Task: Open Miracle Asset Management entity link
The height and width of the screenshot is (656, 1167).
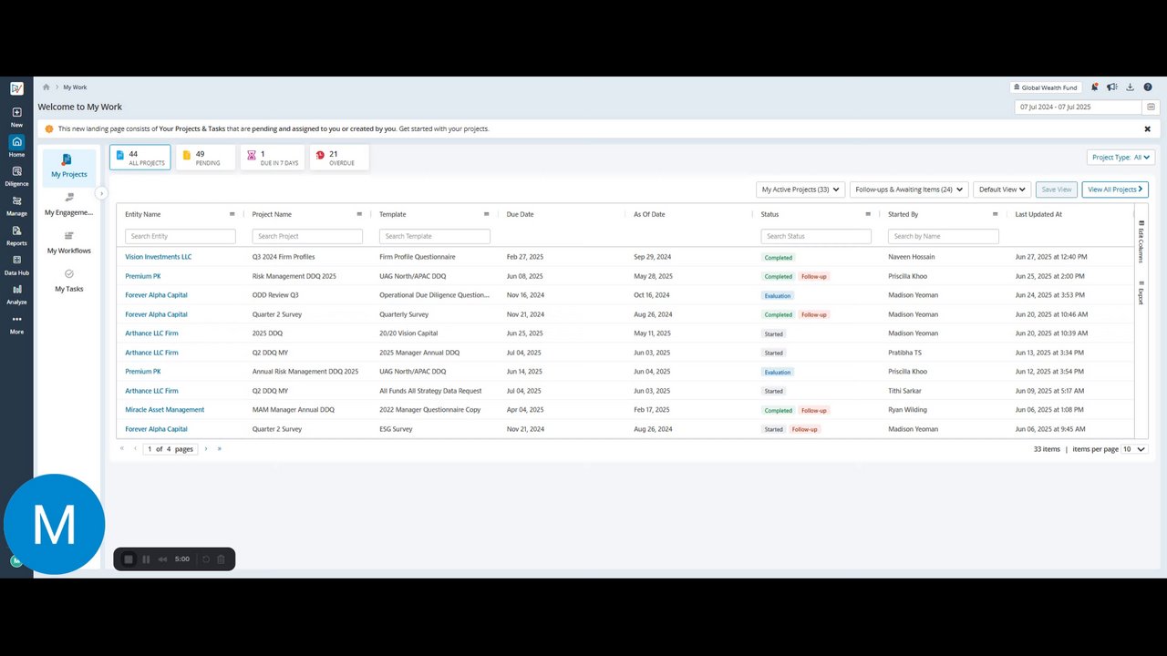Action: pos(164,410)
